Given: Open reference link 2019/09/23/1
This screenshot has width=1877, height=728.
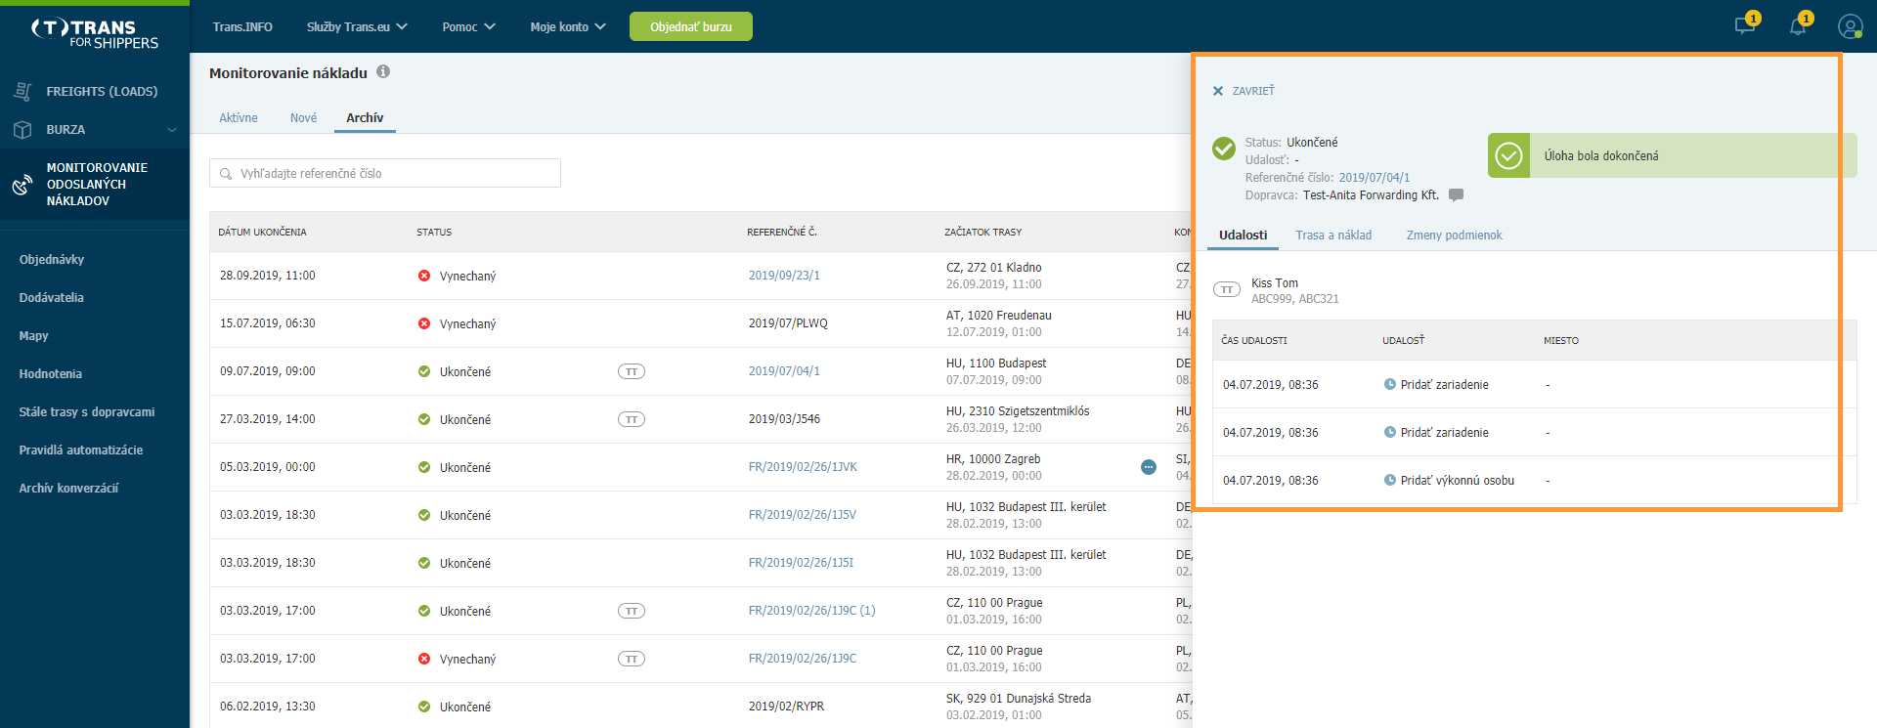Looking at the screenshot, I should (x=784, y=276).
